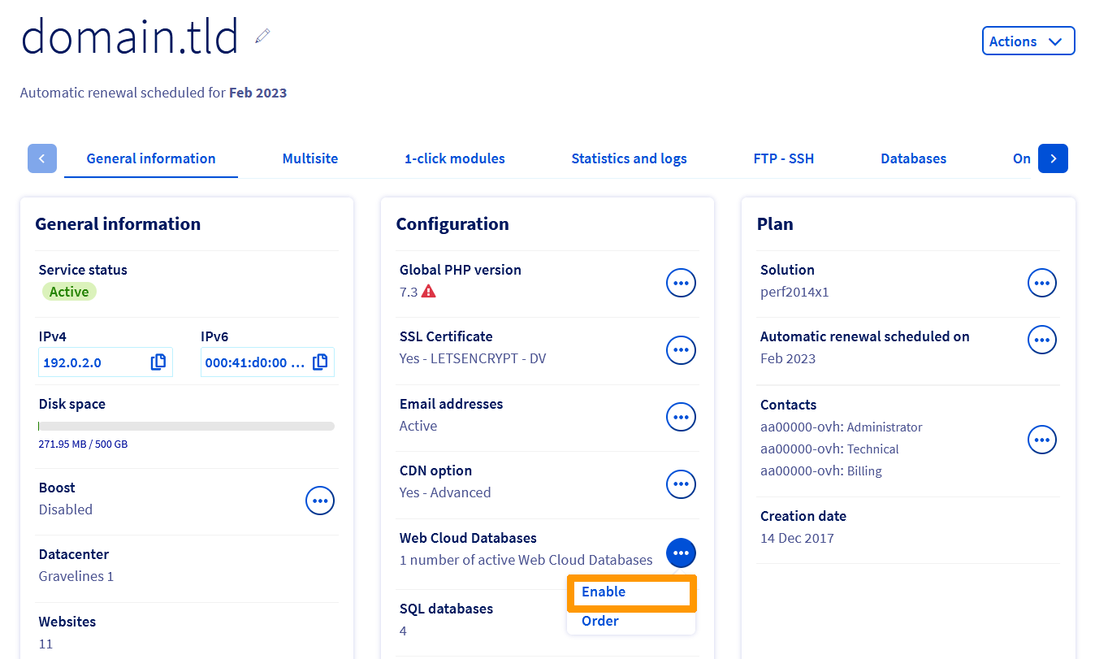Viewport: 1095px width, 659px height.
Task: Expand the Actions dropdown
Action: point(1028,41)
